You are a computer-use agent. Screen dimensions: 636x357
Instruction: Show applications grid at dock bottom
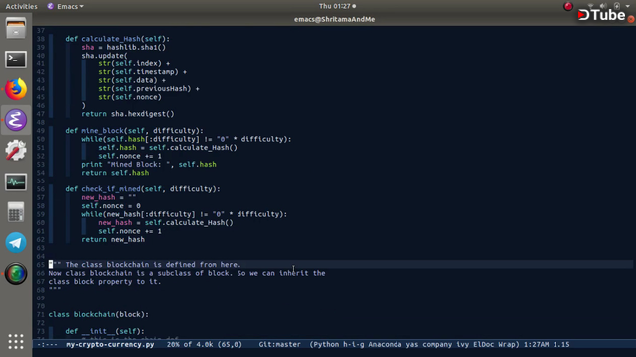coord(16,341)
